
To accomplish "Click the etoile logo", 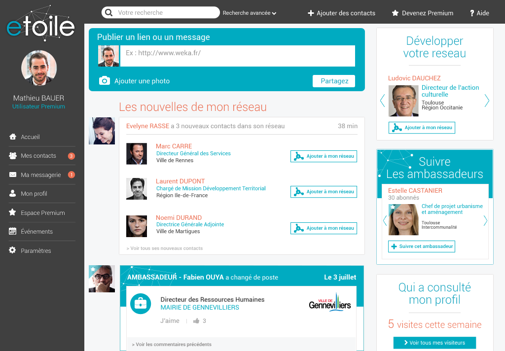I will point(41,24).
